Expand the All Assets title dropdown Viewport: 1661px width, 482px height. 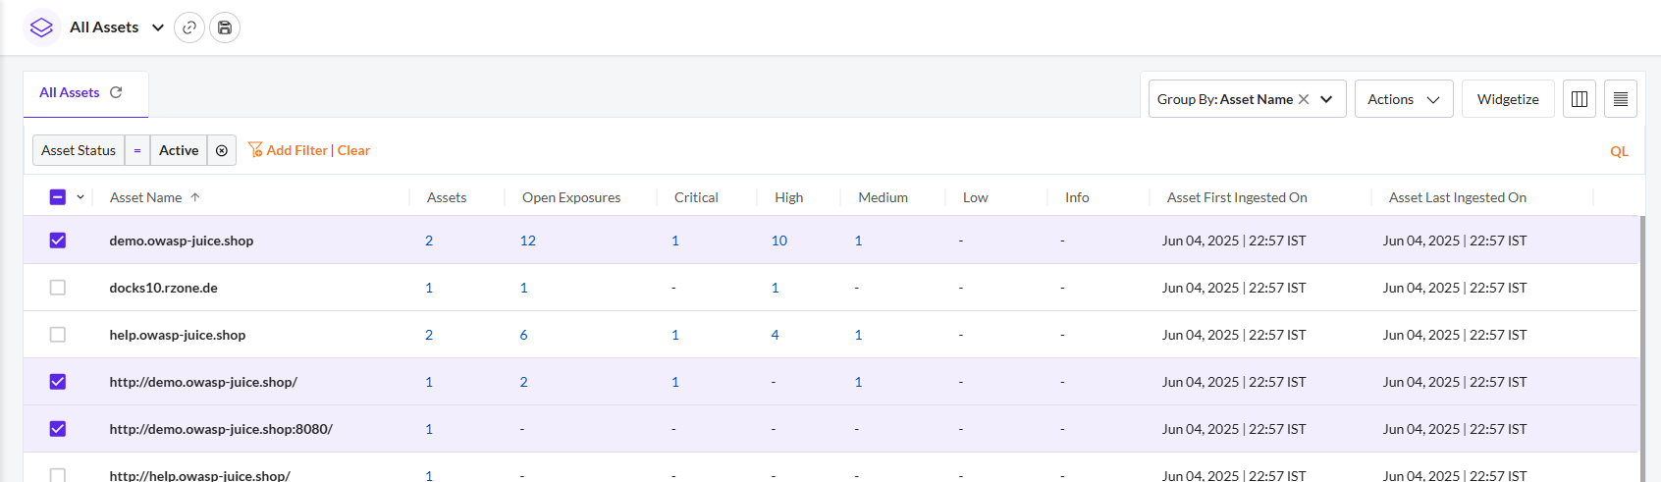(158, 27)
